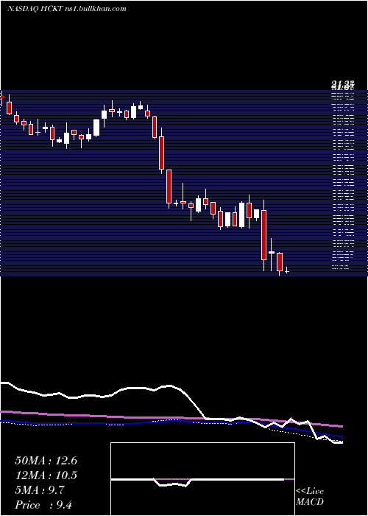Click the NASDAQ HCKT ns1.bullkhan.com title text
This screenshot has height=516, width=368.
tap(67, 9)
